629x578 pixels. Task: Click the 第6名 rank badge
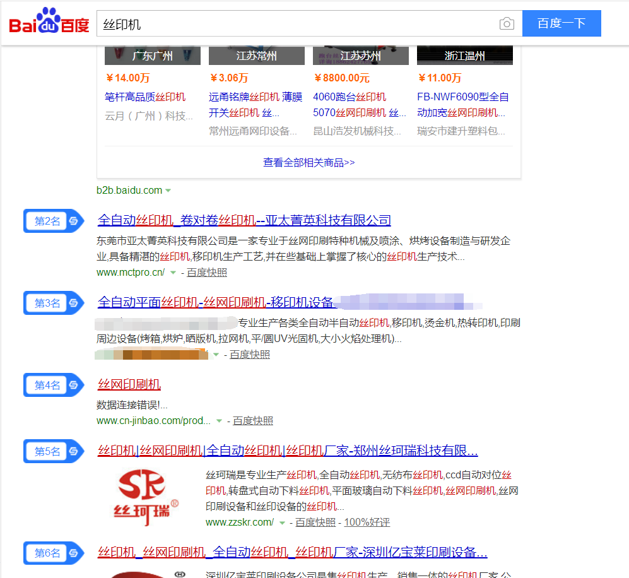point(54,553)
